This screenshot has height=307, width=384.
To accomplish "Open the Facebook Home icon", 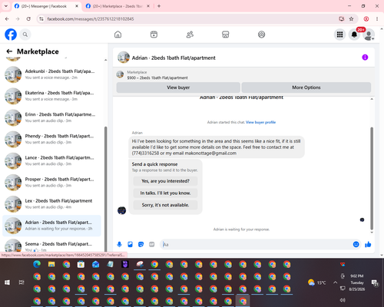I will [118, 35].
